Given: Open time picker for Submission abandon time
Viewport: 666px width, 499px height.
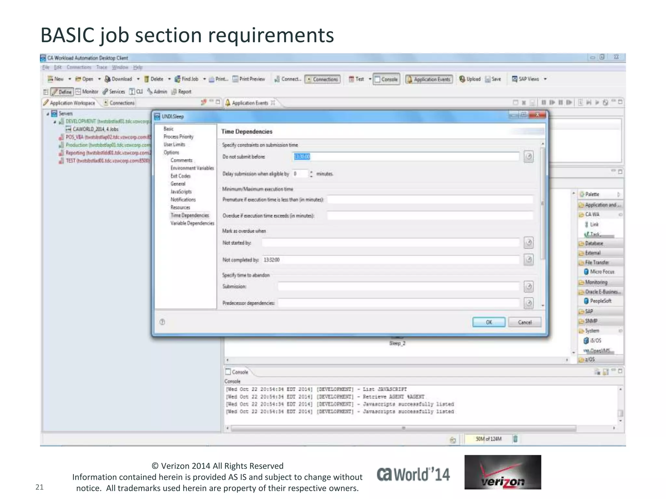Looking at the screenshot, I should click(x=529, y=287).
